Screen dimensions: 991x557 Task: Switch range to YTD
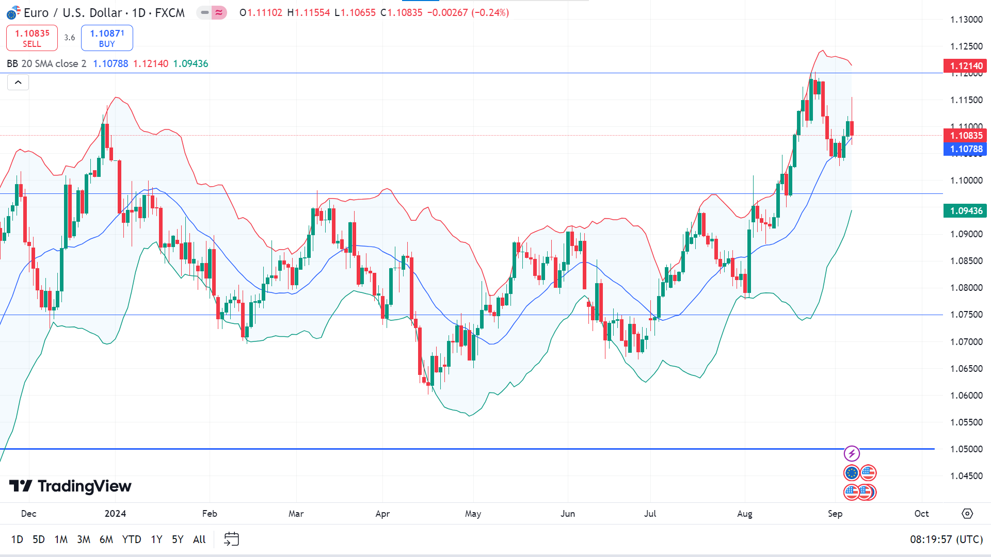click(131, 539)
